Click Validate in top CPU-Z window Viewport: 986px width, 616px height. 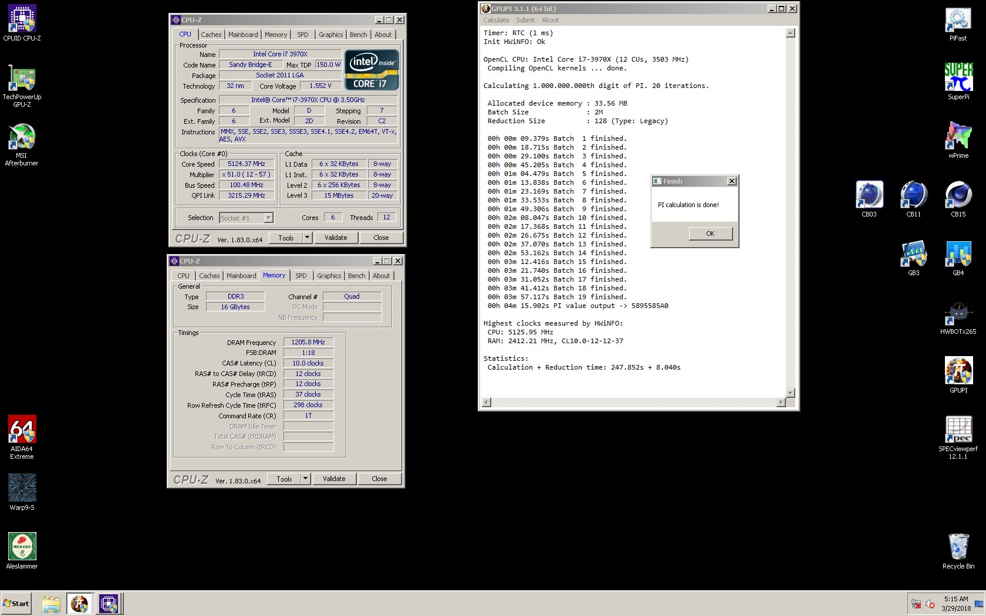336,238
